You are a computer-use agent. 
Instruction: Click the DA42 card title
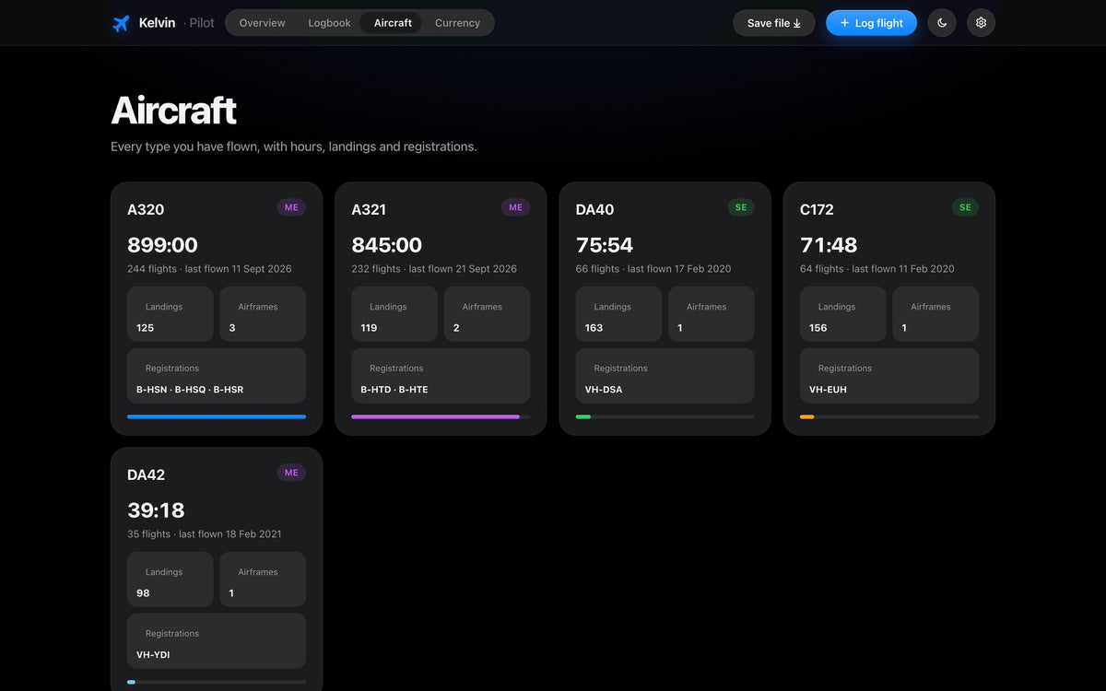[x=146, y=475]
